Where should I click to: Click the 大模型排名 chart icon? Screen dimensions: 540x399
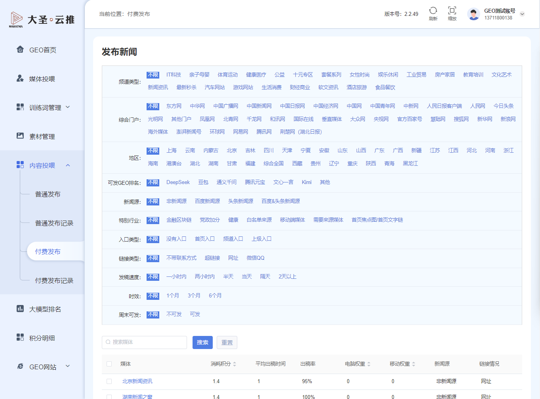coord(20,309)
